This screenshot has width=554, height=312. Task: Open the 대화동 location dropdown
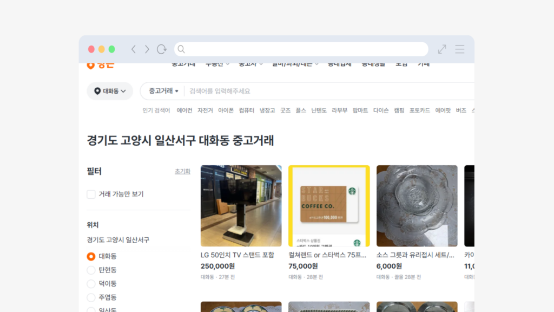point(110,91)
